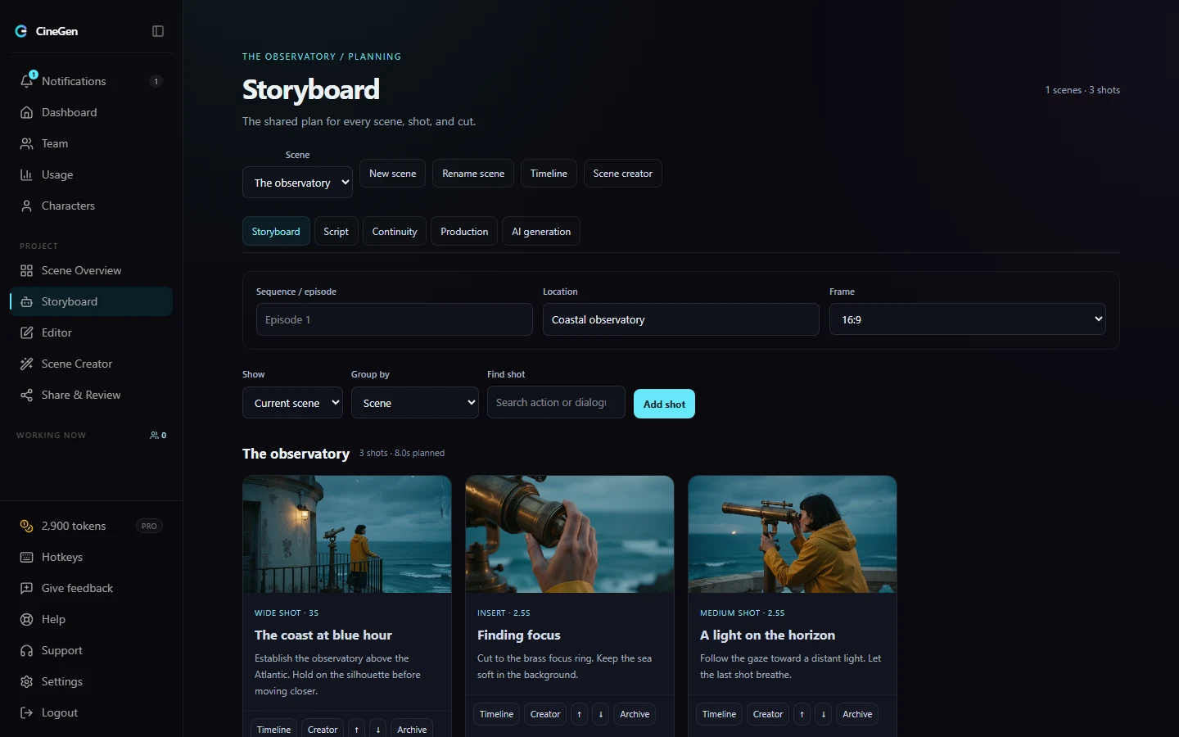The image size is (1179, 737).
Task: Open Settings gear icon
Action: (26, 681)
